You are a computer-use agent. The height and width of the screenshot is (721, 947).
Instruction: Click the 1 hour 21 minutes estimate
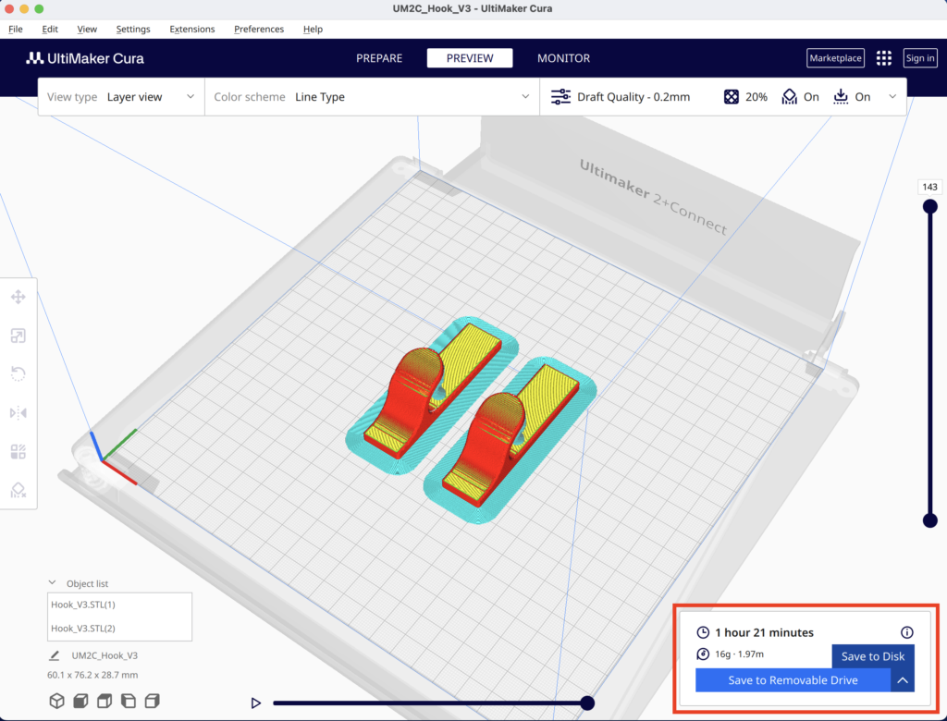[x=764, y=632]
